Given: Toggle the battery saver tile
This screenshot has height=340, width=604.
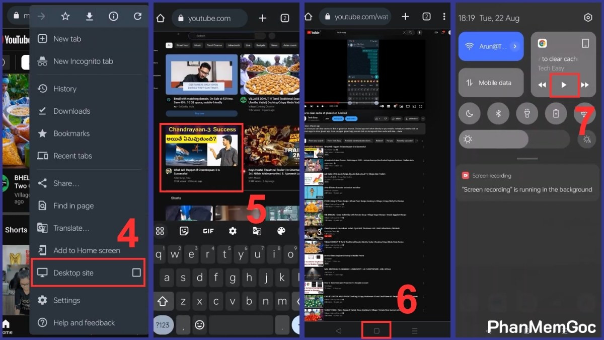Looking at the screenshot, I should click(556, 113).
